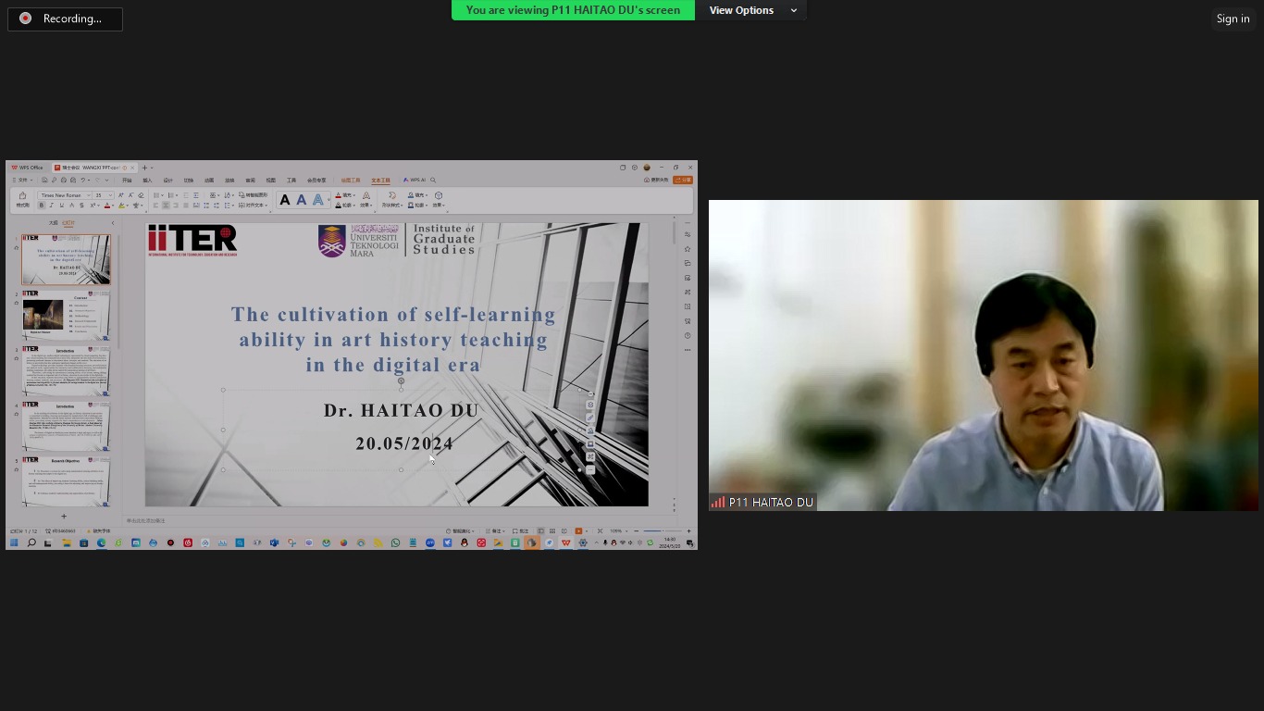Toggle Italic text formatting
The image size is (1264, 711).
[51, 206]
